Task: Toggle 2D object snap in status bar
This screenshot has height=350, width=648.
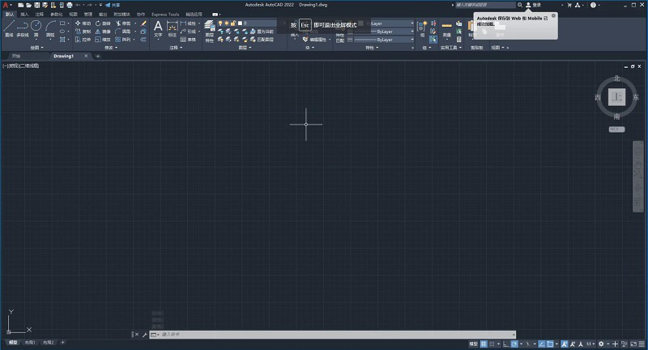Action: pos(550,344)
